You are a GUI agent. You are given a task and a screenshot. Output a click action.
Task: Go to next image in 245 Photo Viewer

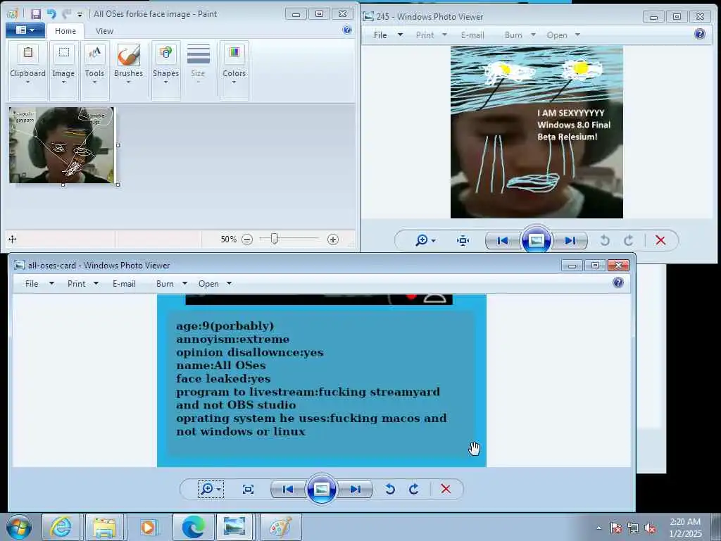click(570, 240)
